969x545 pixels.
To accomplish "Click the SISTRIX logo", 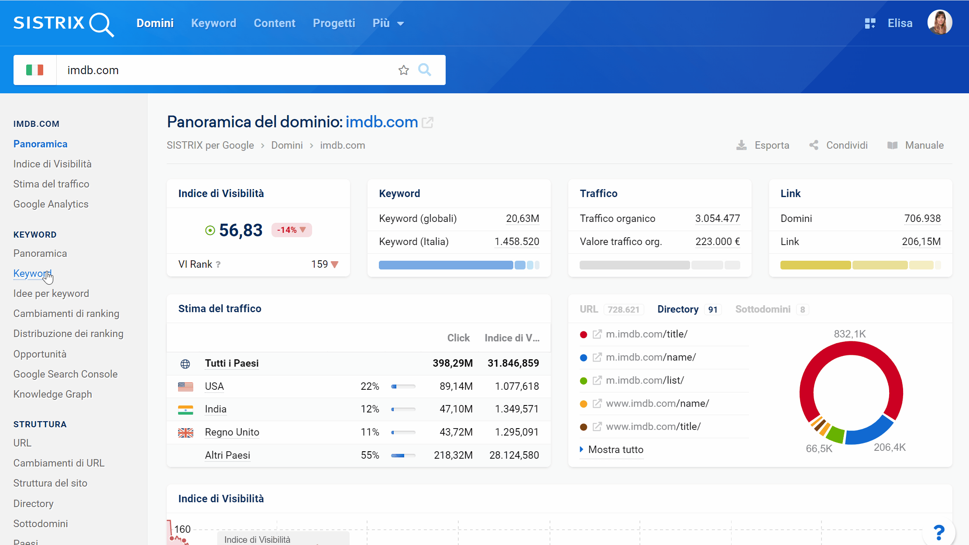I will pyautogui.click(x=64, y=24).
